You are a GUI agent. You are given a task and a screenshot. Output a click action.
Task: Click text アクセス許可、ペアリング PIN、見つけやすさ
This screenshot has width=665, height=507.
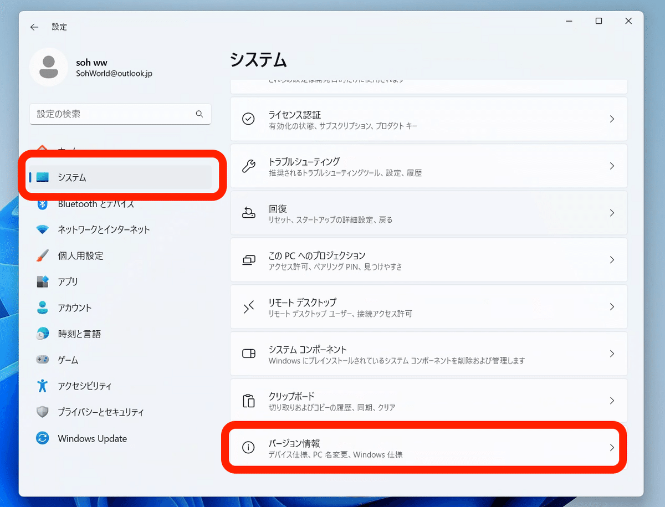pyautogui.click(x=335, y=267)
